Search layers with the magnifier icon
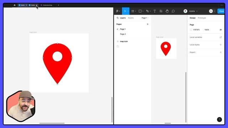This screenshot has width=228, height=128. click(118, 18)
